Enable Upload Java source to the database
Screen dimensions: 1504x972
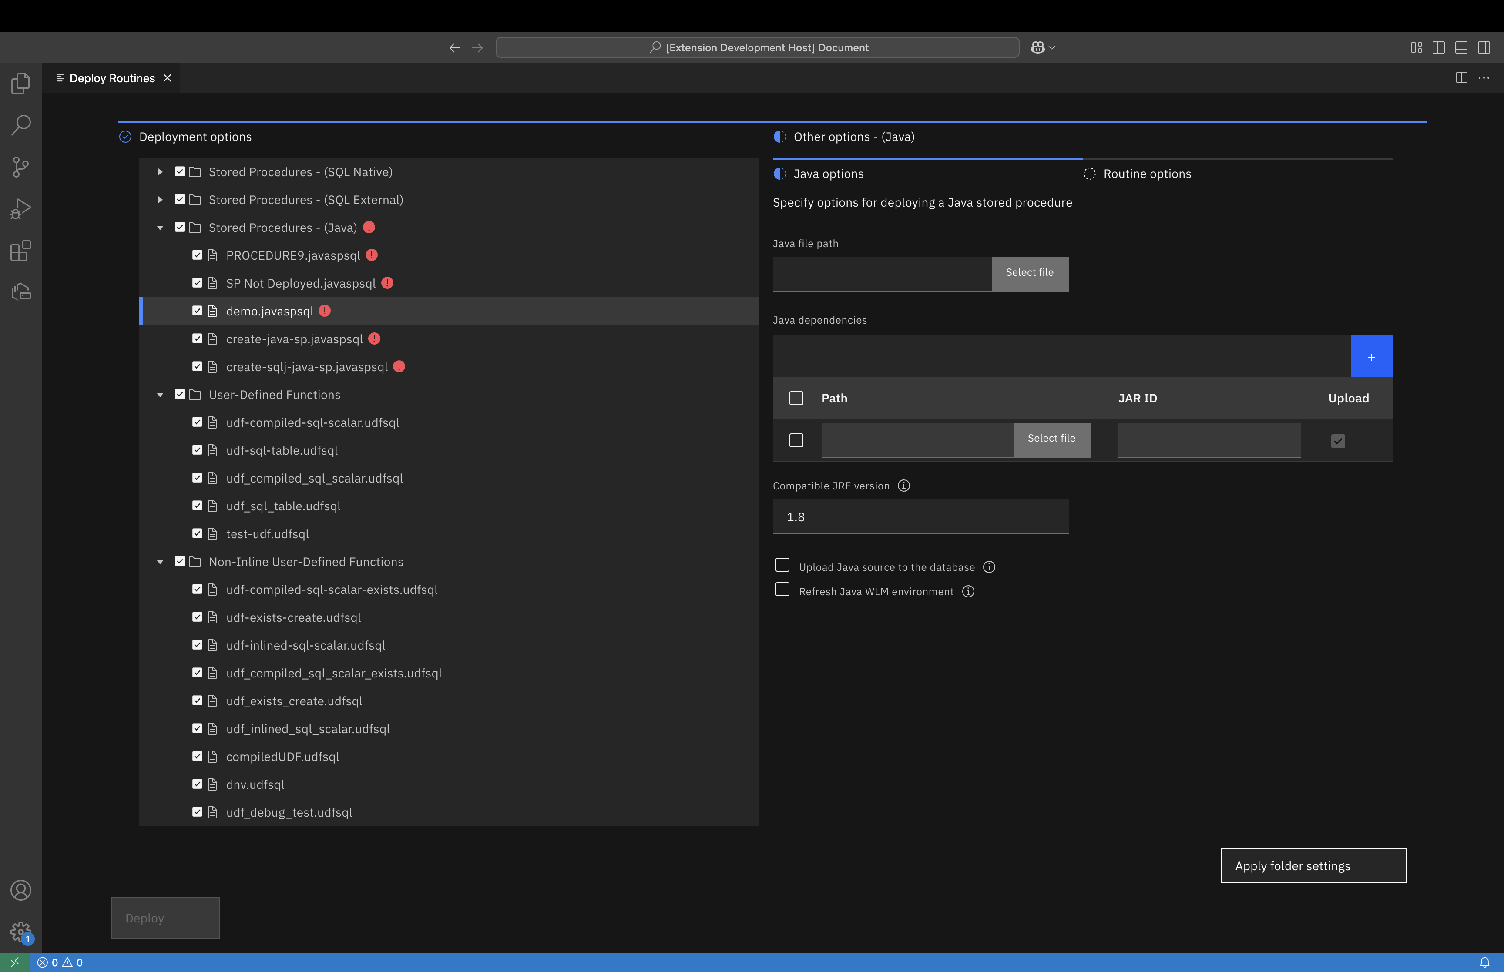tap(782, 565)
